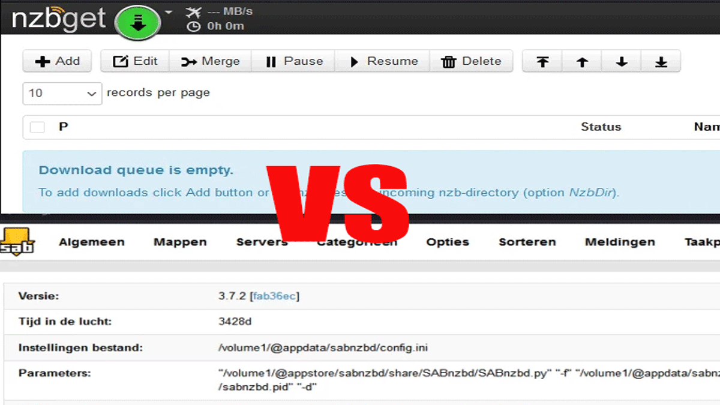Click the airplane speed limit icon
The image size is (720, 405).
pyautogui.click(x=194, y=12)
